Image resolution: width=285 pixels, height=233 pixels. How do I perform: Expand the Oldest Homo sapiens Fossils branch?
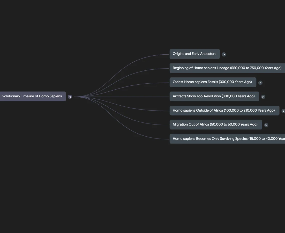260,83
